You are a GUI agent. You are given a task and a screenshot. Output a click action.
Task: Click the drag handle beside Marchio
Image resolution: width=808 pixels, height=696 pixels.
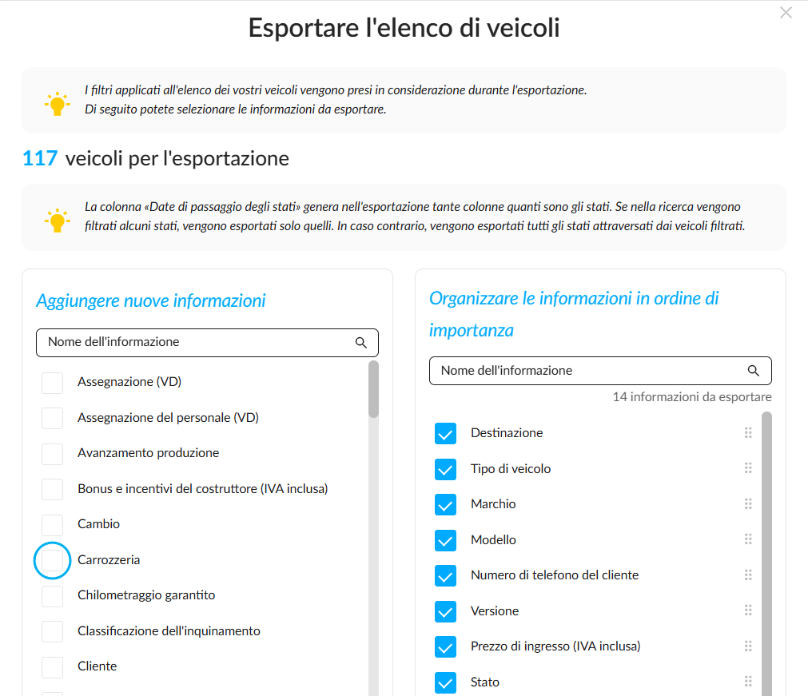pyautogui.click(x=748, y=504)
